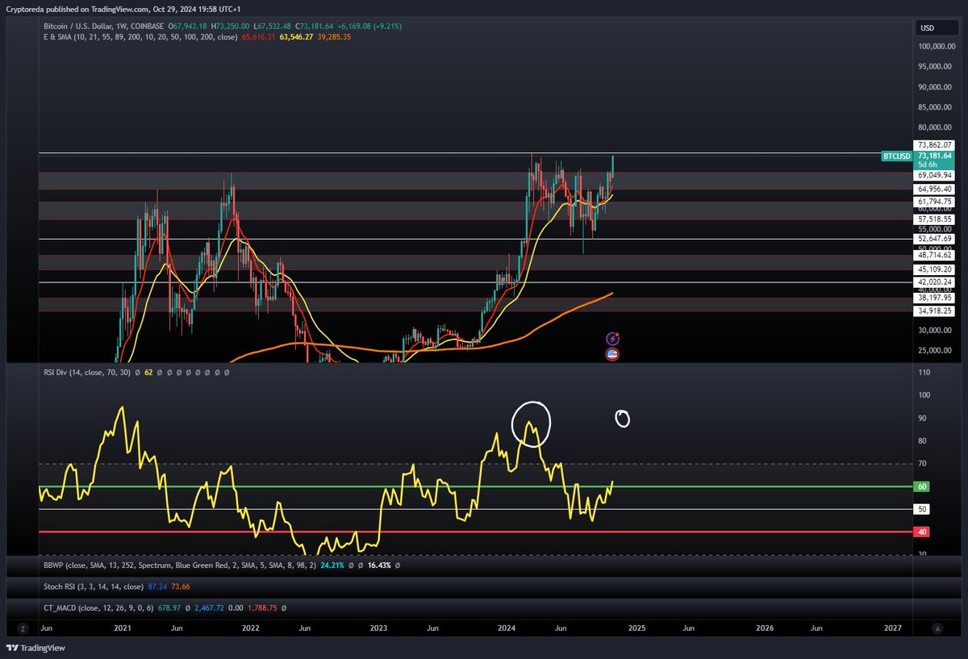Click 2021 on the time axis
968x659 pixels.
pos(123,627)
